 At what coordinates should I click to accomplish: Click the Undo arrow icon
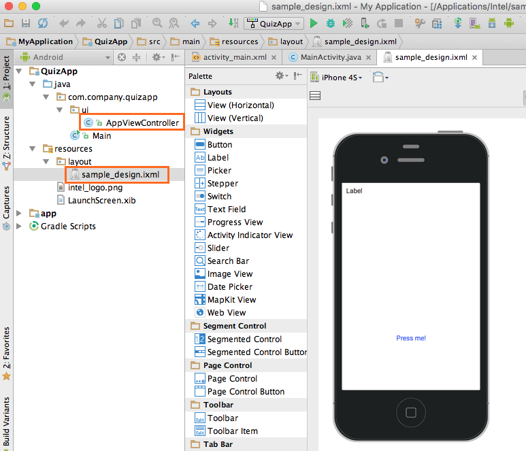pyautogui.click(x=64, y=23)
